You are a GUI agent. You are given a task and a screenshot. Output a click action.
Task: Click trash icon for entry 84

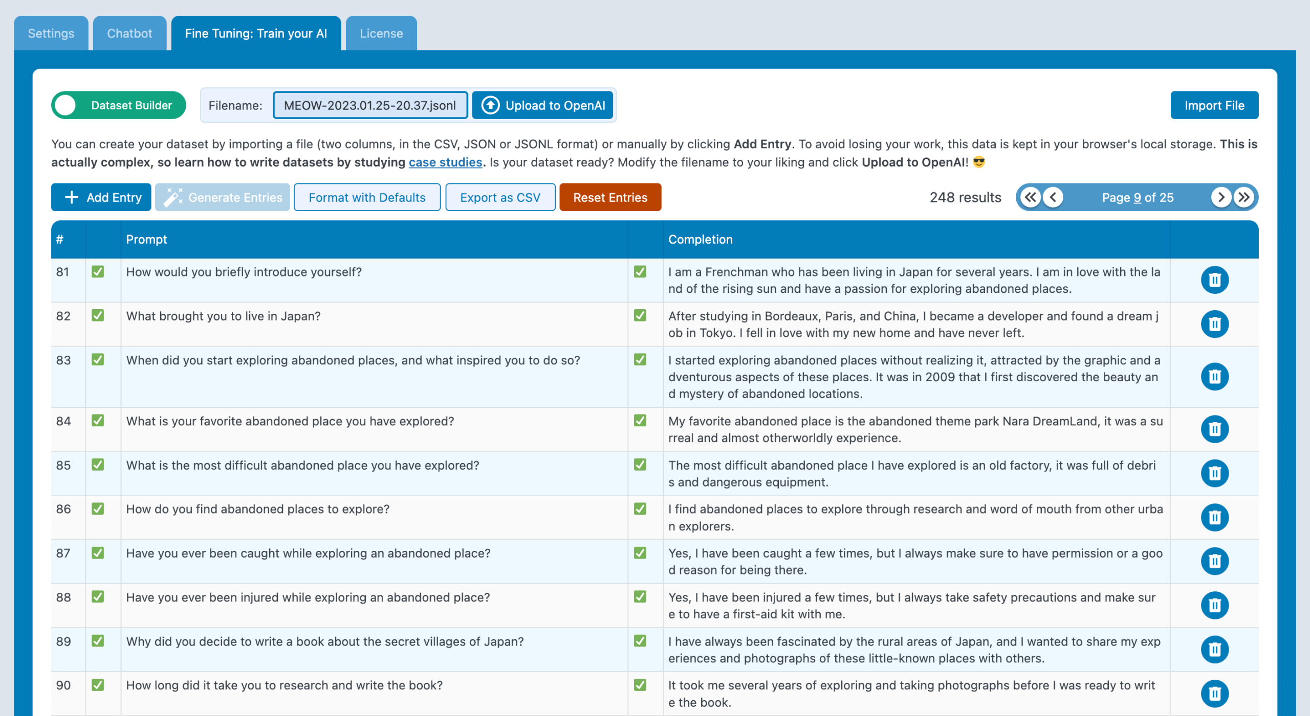(1214, 429)
